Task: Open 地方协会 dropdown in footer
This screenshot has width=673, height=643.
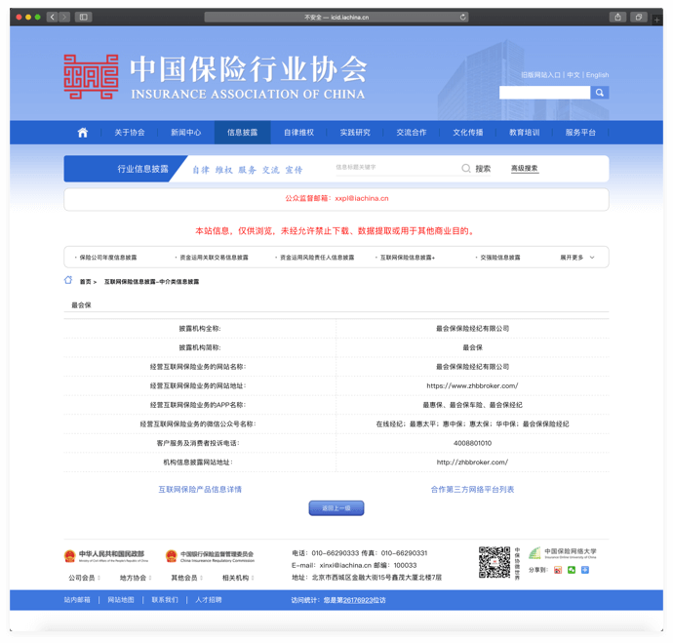Action: [136, 578]
